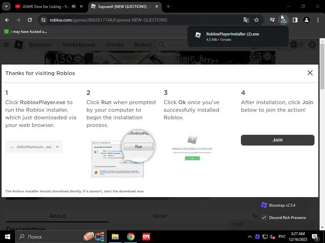
Task: Open Chrome from the taskbar
Action: 130,237
